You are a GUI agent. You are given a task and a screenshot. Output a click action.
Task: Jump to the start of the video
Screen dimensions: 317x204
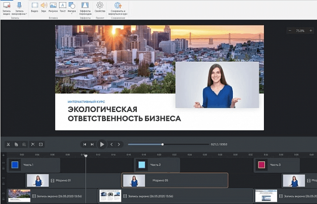(x=84, y=144)
